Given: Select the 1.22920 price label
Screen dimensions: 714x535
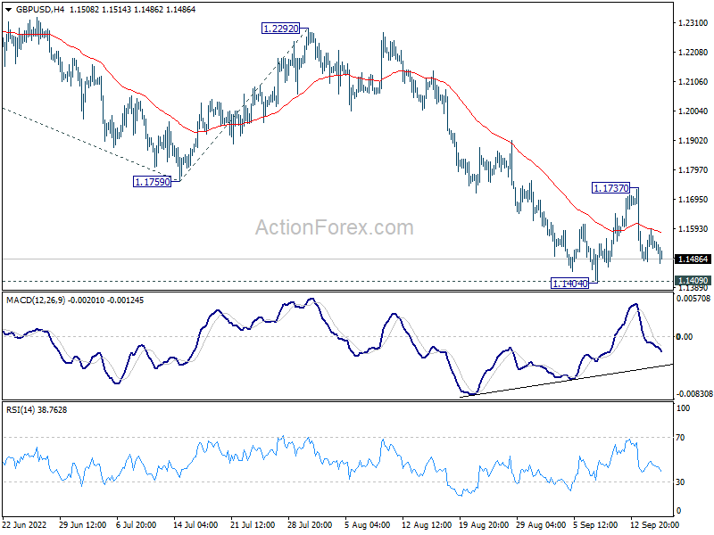Looking at the screenshot, I should pyautogui.click(x=281, y=29).
